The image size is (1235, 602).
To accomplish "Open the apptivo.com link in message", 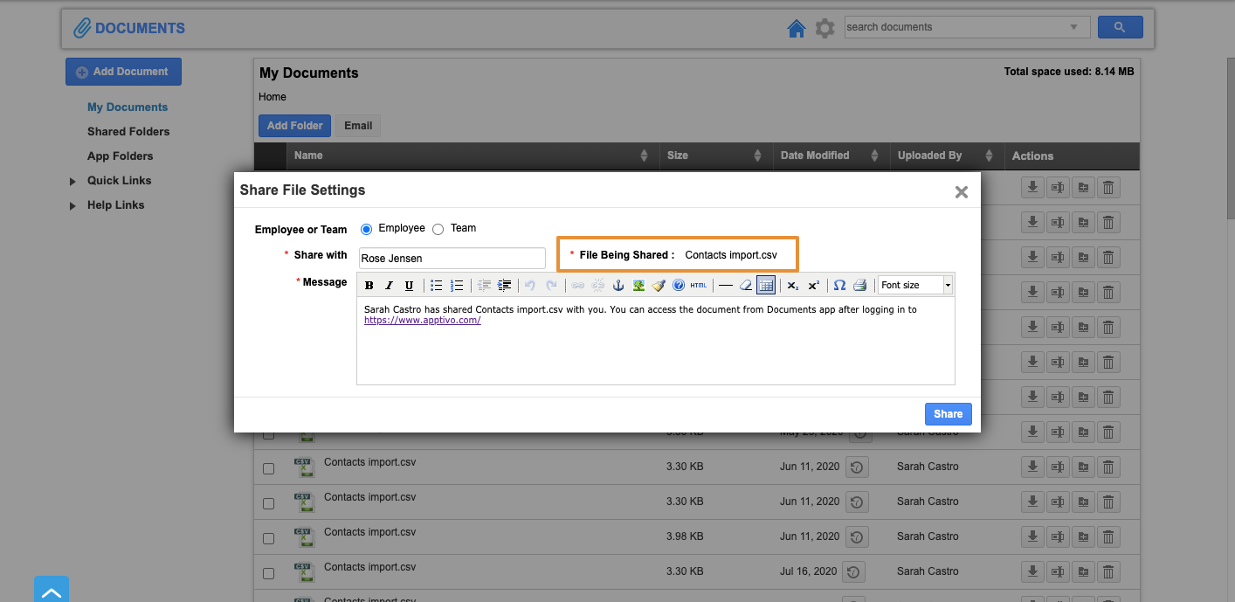I will (423, 321).
